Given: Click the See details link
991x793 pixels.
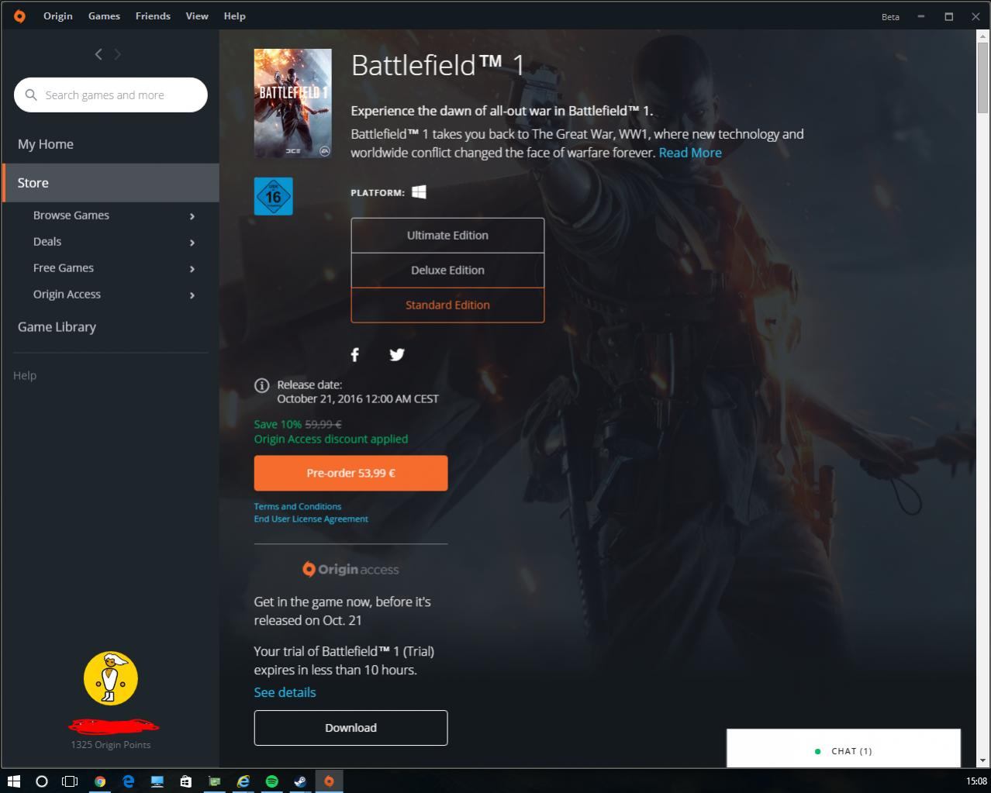Looking at the screenshot, I should click(x=285, y=692).
